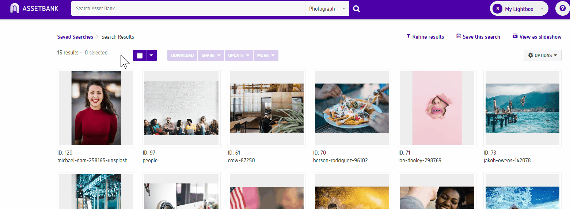The height and width of the screenshot is (209, 570).
Task: Click the 'ID: 97' label
Action: coord(149,153)
